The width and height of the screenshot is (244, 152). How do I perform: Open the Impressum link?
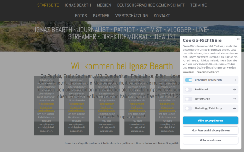point(188,72)
